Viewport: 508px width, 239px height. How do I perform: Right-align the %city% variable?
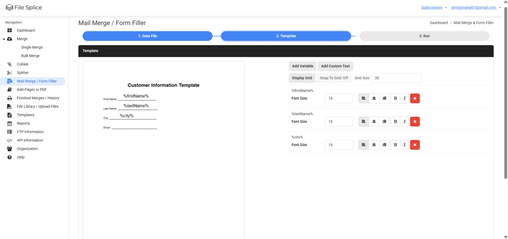(384, 145)
